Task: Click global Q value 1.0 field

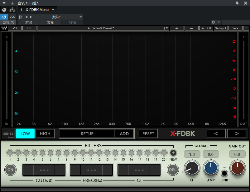Action: click(192, 154)
